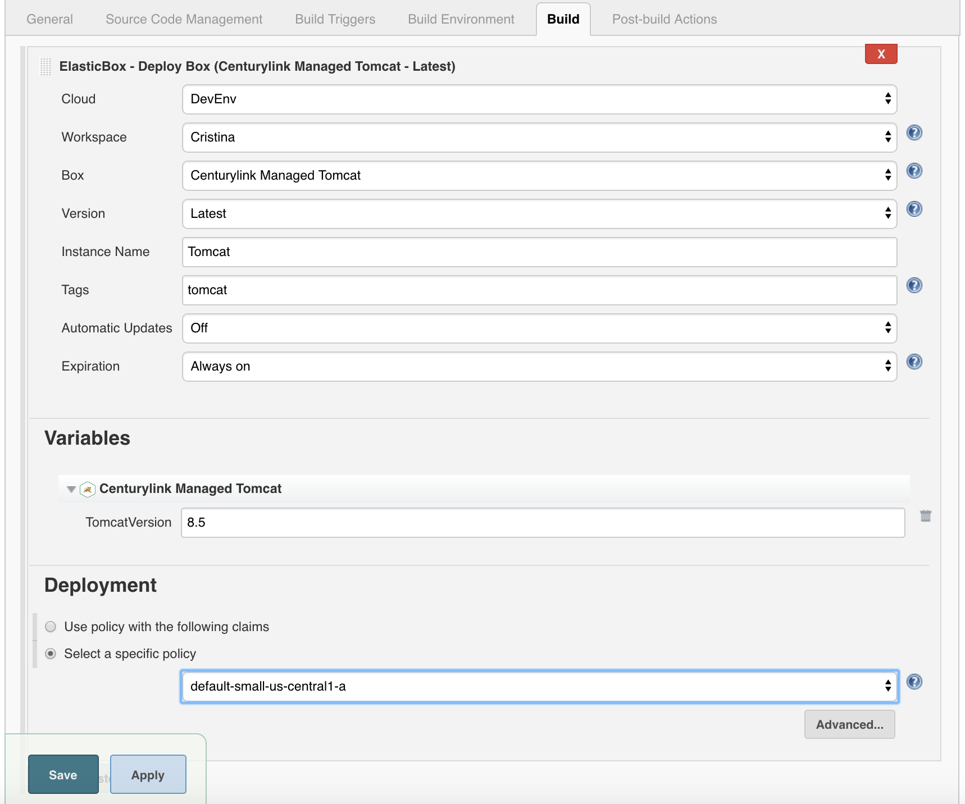Viewport: 965px width, 804px height.
Task: Remove the ElasticBox build step with red X
Action: click(x=881, y=54)
